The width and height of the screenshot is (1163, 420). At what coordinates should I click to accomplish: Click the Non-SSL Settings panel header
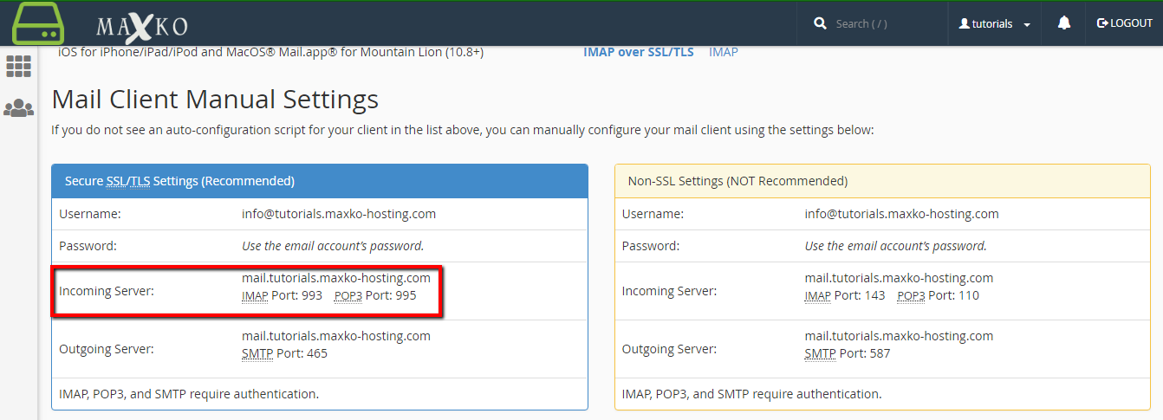(x=737, y=181)
